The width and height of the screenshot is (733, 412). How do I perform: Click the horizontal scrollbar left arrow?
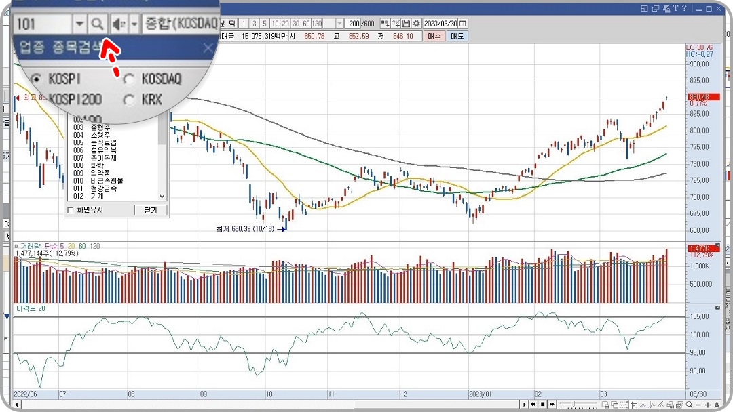pyautogui.click(x=17, y=405)
